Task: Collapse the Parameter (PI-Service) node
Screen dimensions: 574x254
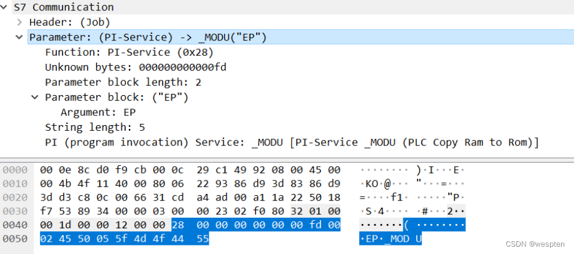Action: 20,37
